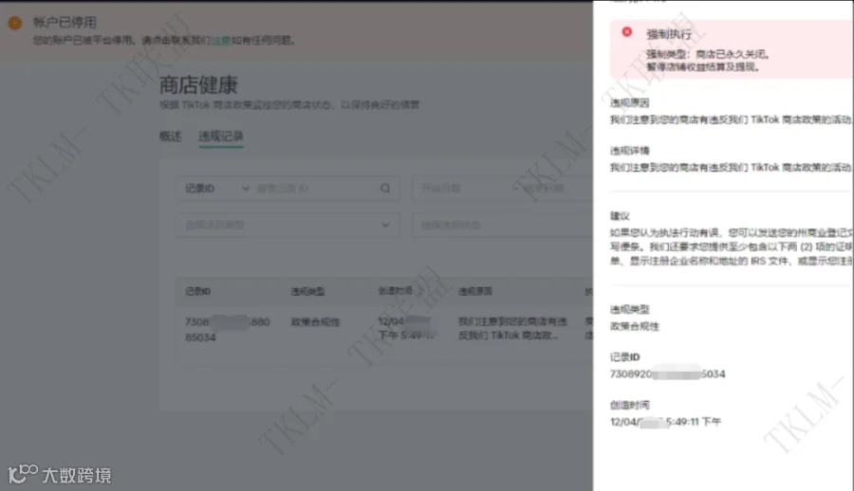Focus the record ID search input field

pos(316,189)
